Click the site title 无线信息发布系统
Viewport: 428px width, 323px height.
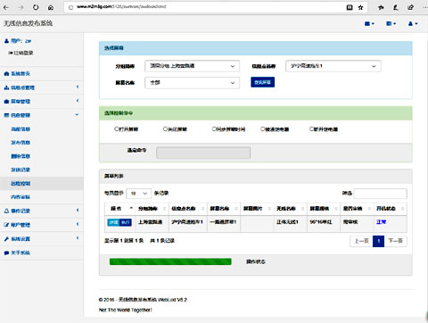[x=28, y=23]
